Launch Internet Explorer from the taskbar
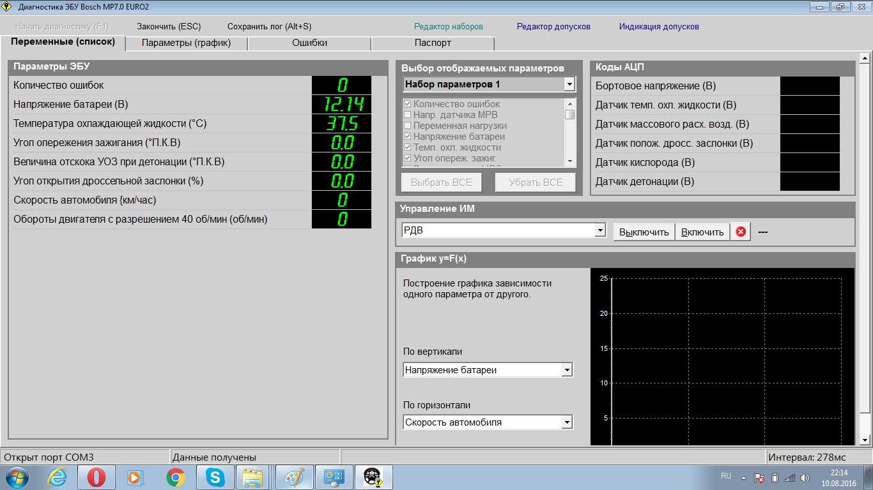The height and width of the screenshot is (490, 873). click(57, 477)
